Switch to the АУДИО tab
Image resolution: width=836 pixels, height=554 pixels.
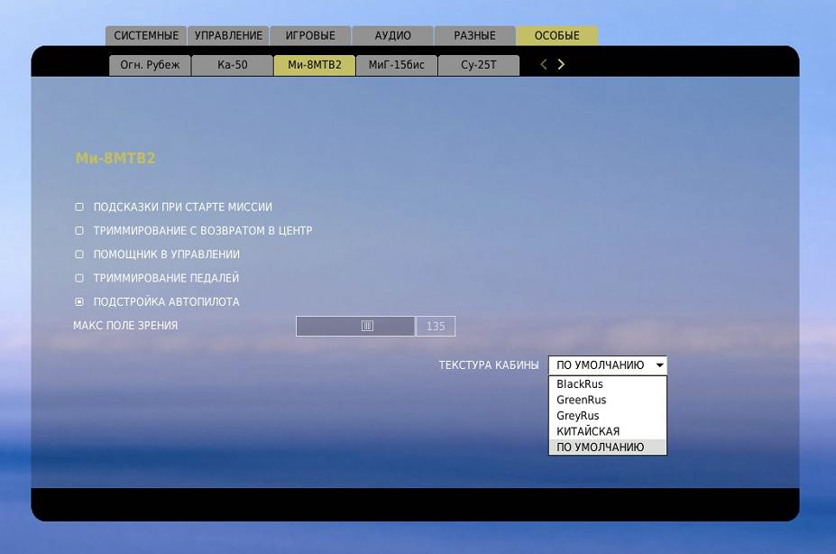392,36
